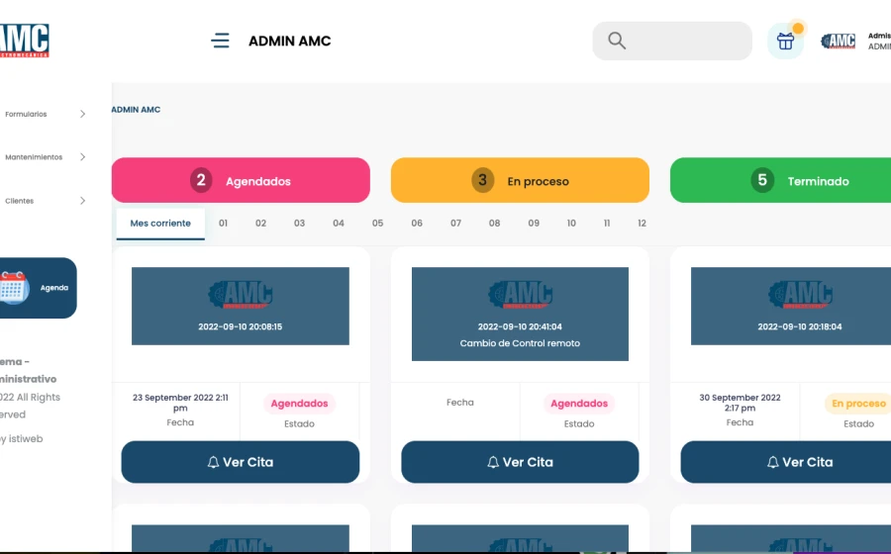Click the number 5 badge on Terminado
Viewport: 891px width, 554px height.
pyautogui.click(x=762, y=180)
